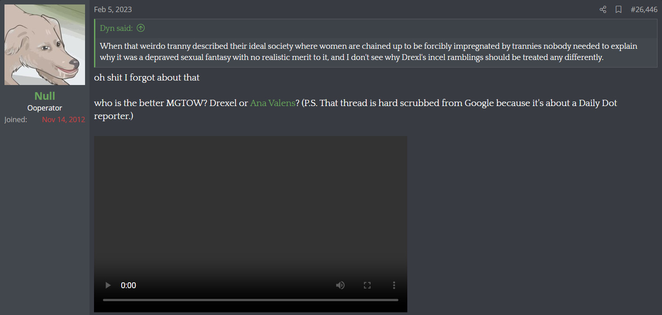
Task: Click the Nov 14, 2012 join date
Action: pos(64,119)
